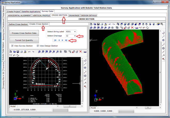The width and height of the screenshot is (170, 118).
Task: Activate 3D orbit icon in 3D viewer toolbar
Action: coord(118,24)
